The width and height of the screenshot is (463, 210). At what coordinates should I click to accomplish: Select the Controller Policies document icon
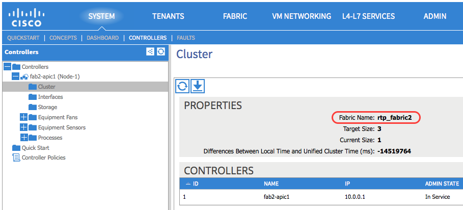pos(16,157)
